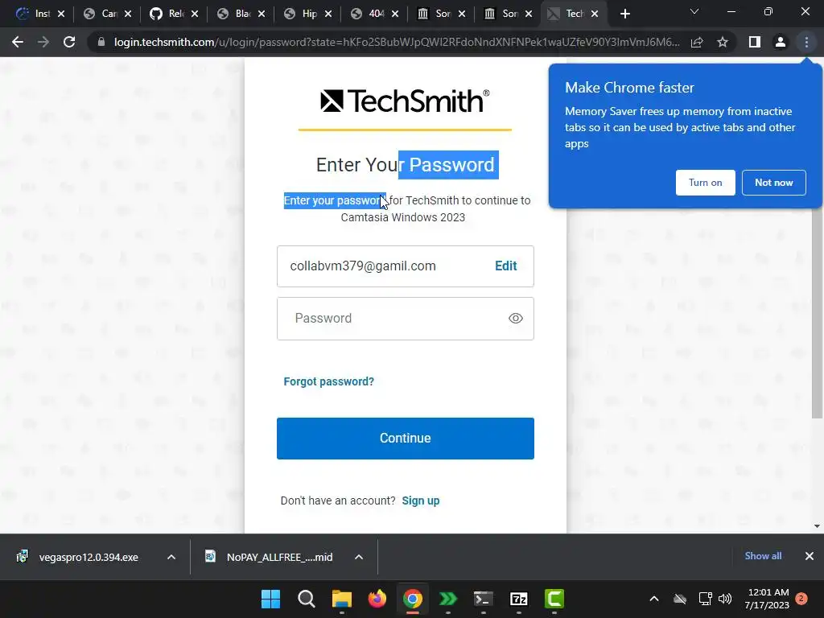This screenshot has width=824, height=618.
Task: Open the tab search chevron
Action: click(x=694, y=12)
